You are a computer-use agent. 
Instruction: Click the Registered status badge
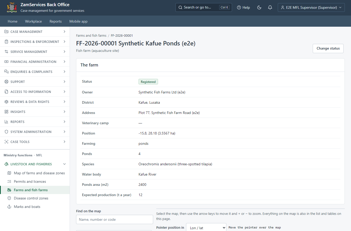148,82
